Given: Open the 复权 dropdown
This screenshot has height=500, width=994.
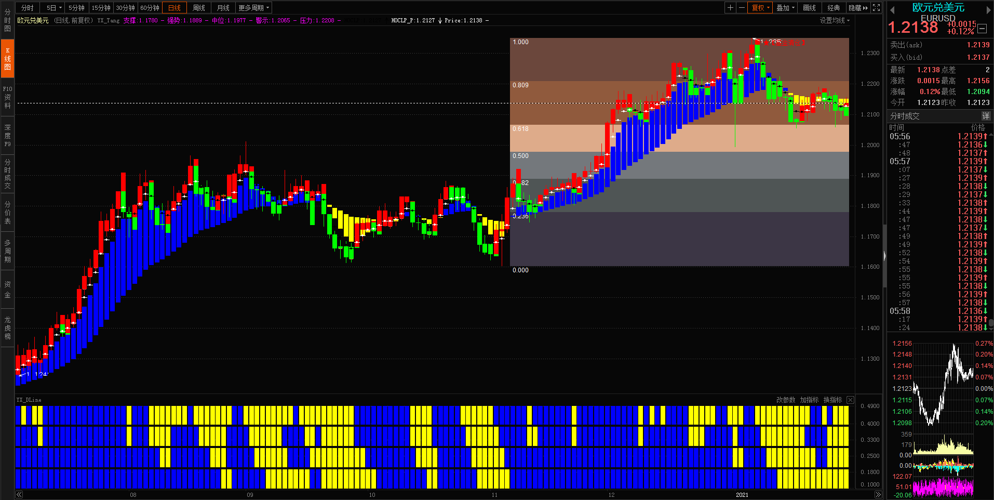Looking at the screenshot, I should point(761,8).
